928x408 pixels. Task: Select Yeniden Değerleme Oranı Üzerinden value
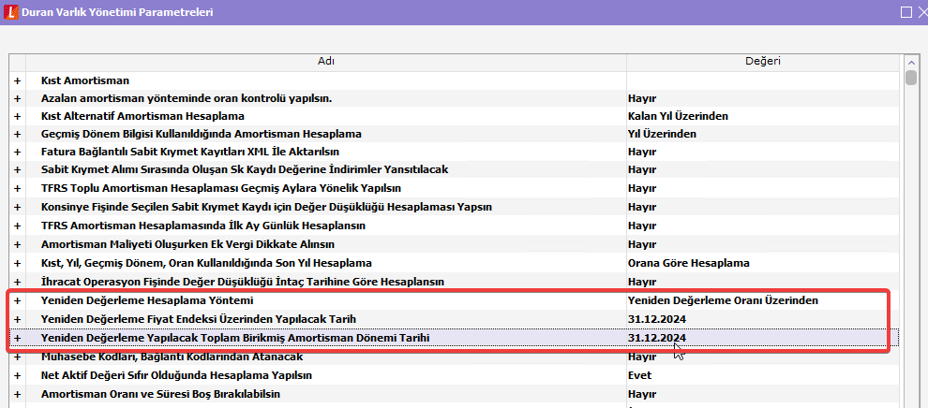click(723, 301)
